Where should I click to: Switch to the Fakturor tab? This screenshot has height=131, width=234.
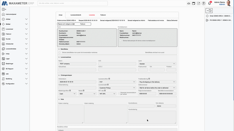pyautogui.click(x=103, y=15)
